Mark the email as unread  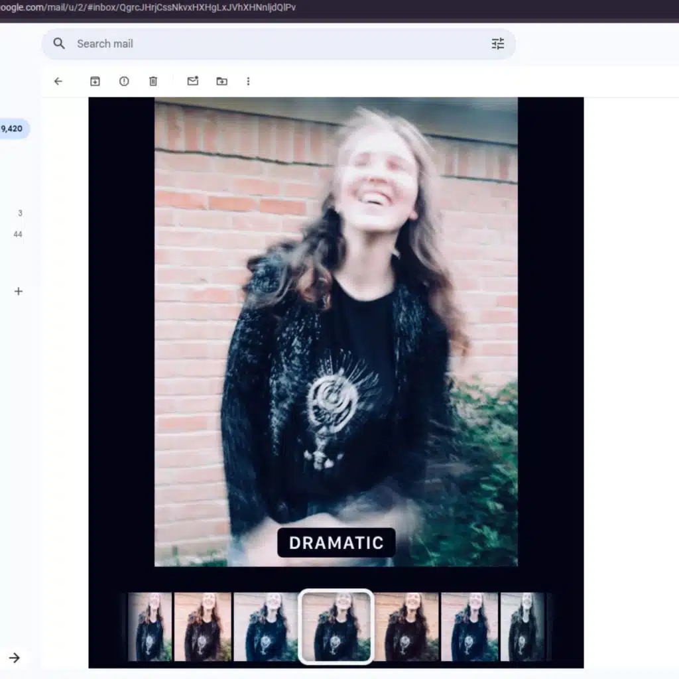point(193,81)
